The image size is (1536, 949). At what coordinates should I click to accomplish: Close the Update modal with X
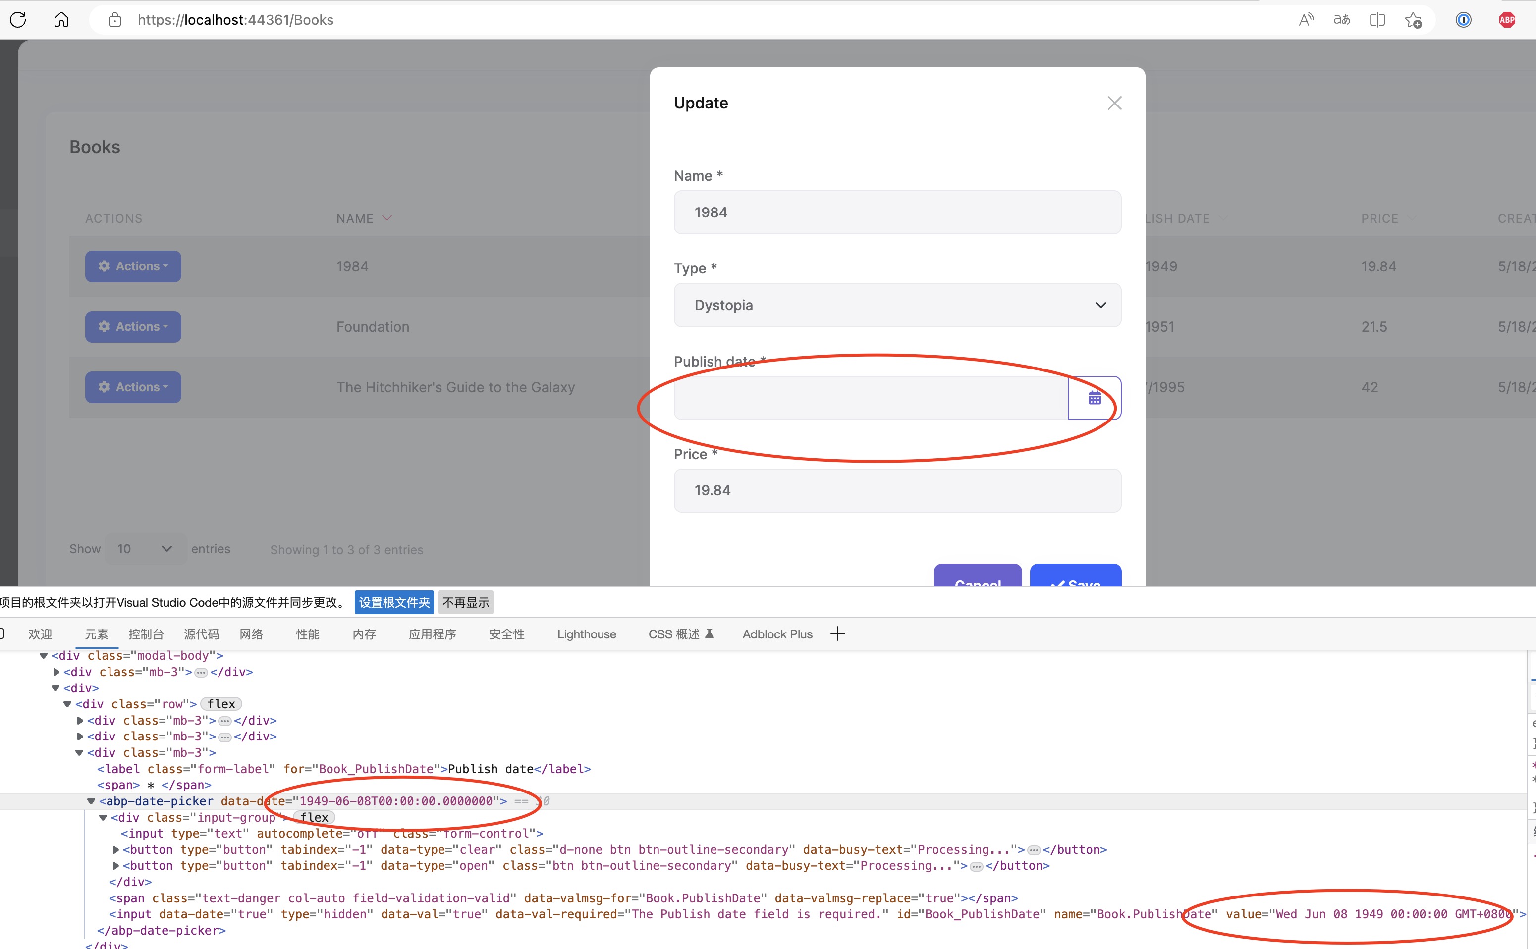click(x=1114, y=103)
